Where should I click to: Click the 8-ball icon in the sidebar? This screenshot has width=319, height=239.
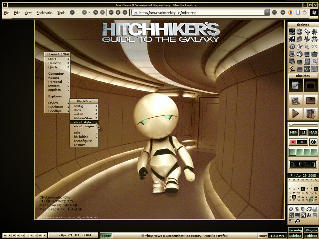(x=313, y=142)
